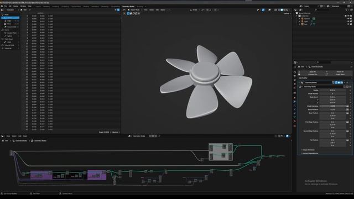Screen dimensions: 354x199
Task: Disable the fan object in renders
Action: pos(351,24)
